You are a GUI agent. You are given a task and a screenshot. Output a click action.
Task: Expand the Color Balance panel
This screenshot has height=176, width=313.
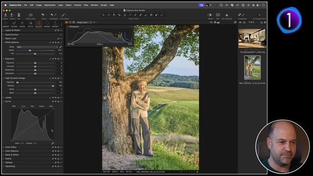(x=3, y=151)
